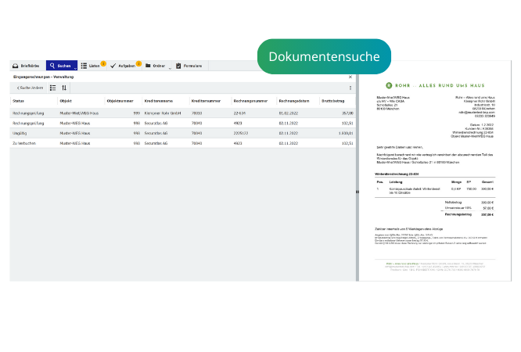Click creditor number 70033 cell

(196, 113)
